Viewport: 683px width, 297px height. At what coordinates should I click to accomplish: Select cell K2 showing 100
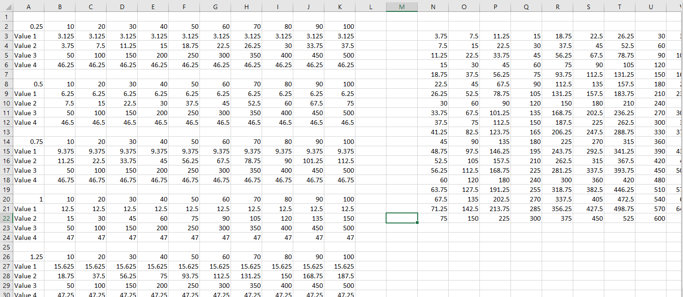pos(339,27)
